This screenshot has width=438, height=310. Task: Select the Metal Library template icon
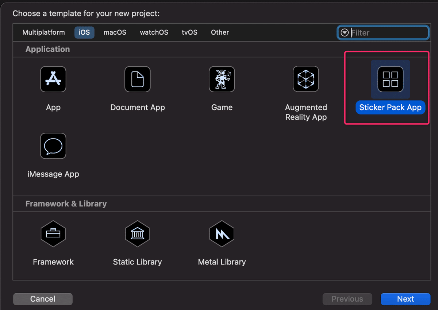222,234
